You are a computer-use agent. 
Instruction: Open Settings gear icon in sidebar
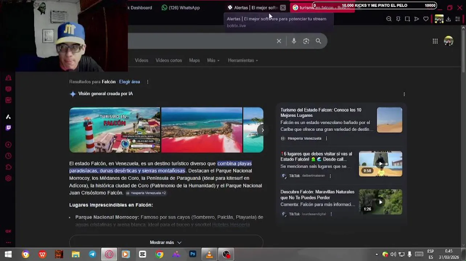(8, 178)
